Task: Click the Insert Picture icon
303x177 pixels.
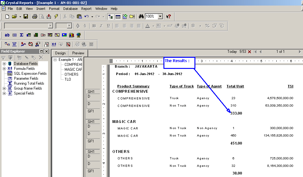Action: coord(64,35)
